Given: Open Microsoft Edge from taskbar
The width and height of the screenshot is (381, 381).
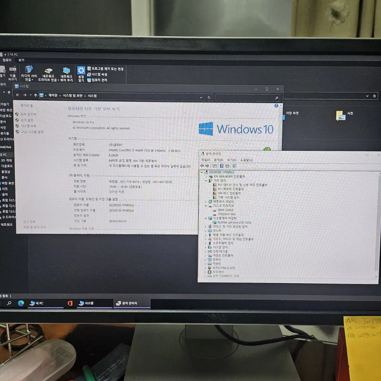Looking at the screenshot, I should tap(21, 303).
